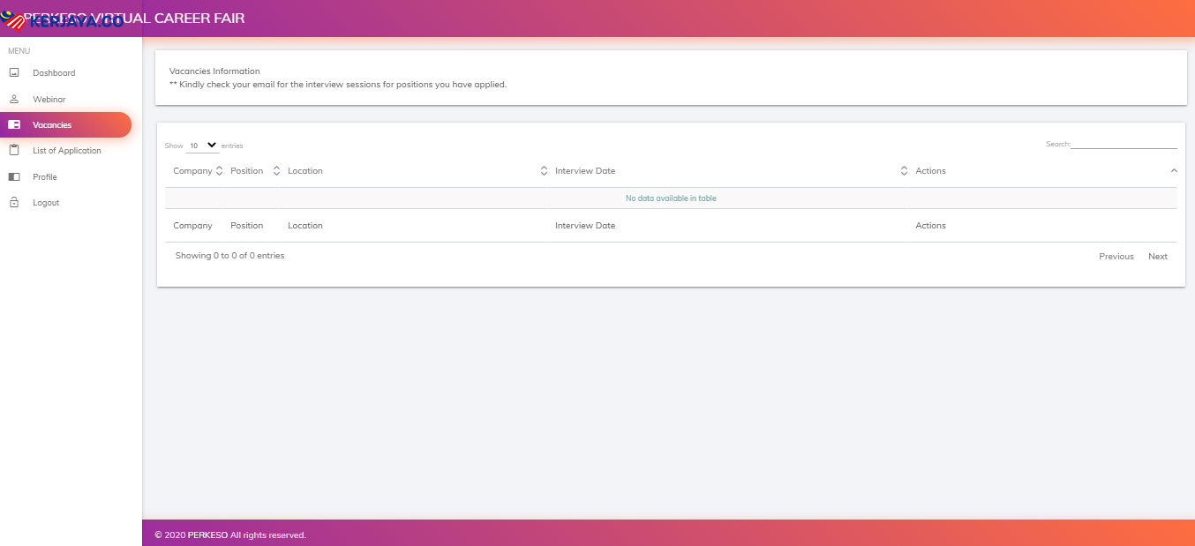This screenshot has width=1195, height=546.
Task: Sort by Location column sort arrows
Action: point(544,171)
